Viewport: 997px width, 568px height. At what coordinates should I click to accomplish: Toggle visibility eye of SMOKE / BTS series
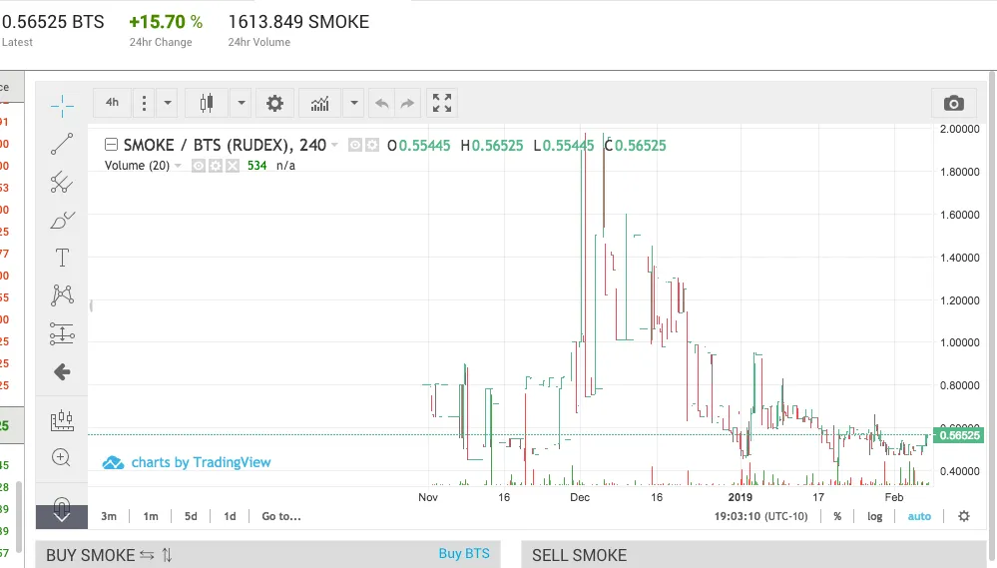(355, 146)
